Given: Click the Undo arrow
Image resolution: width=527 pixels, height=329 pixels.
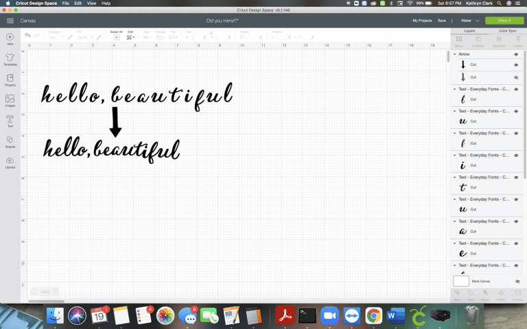Looking at the screenshot, I should point(27,36).
